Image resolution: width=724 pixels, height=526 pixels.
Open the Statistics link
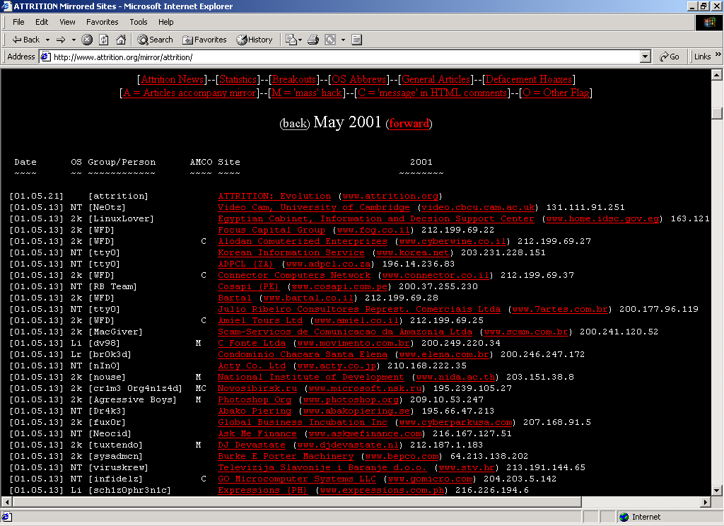(x=238, y=79)
